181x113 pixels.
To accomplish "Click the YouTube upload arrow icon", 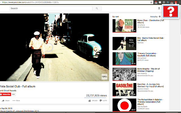I will coord(159,8).
